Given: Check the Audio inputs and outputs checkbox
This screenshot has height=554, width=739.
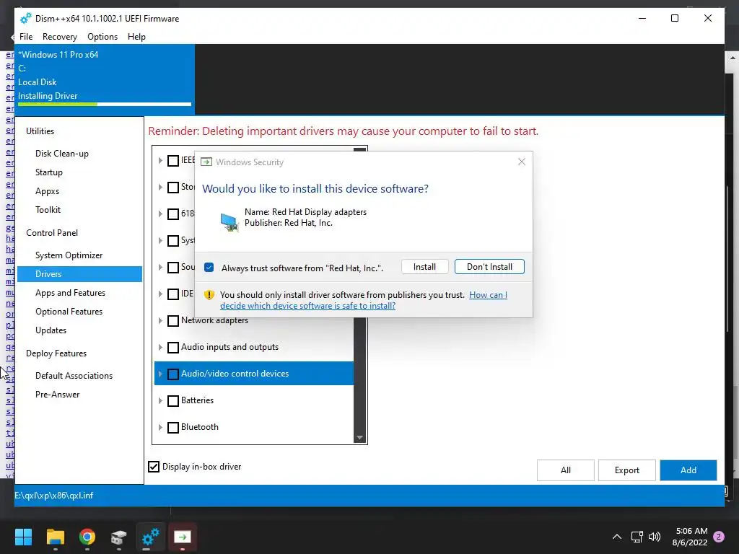Looking at the screenshot, I should [173, 348].
